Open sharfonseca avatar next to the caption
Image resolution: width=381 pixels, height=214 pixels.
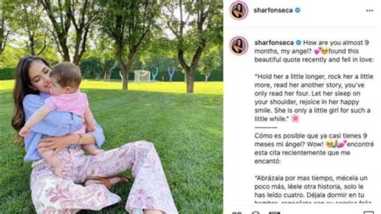(x=239, y=46)
